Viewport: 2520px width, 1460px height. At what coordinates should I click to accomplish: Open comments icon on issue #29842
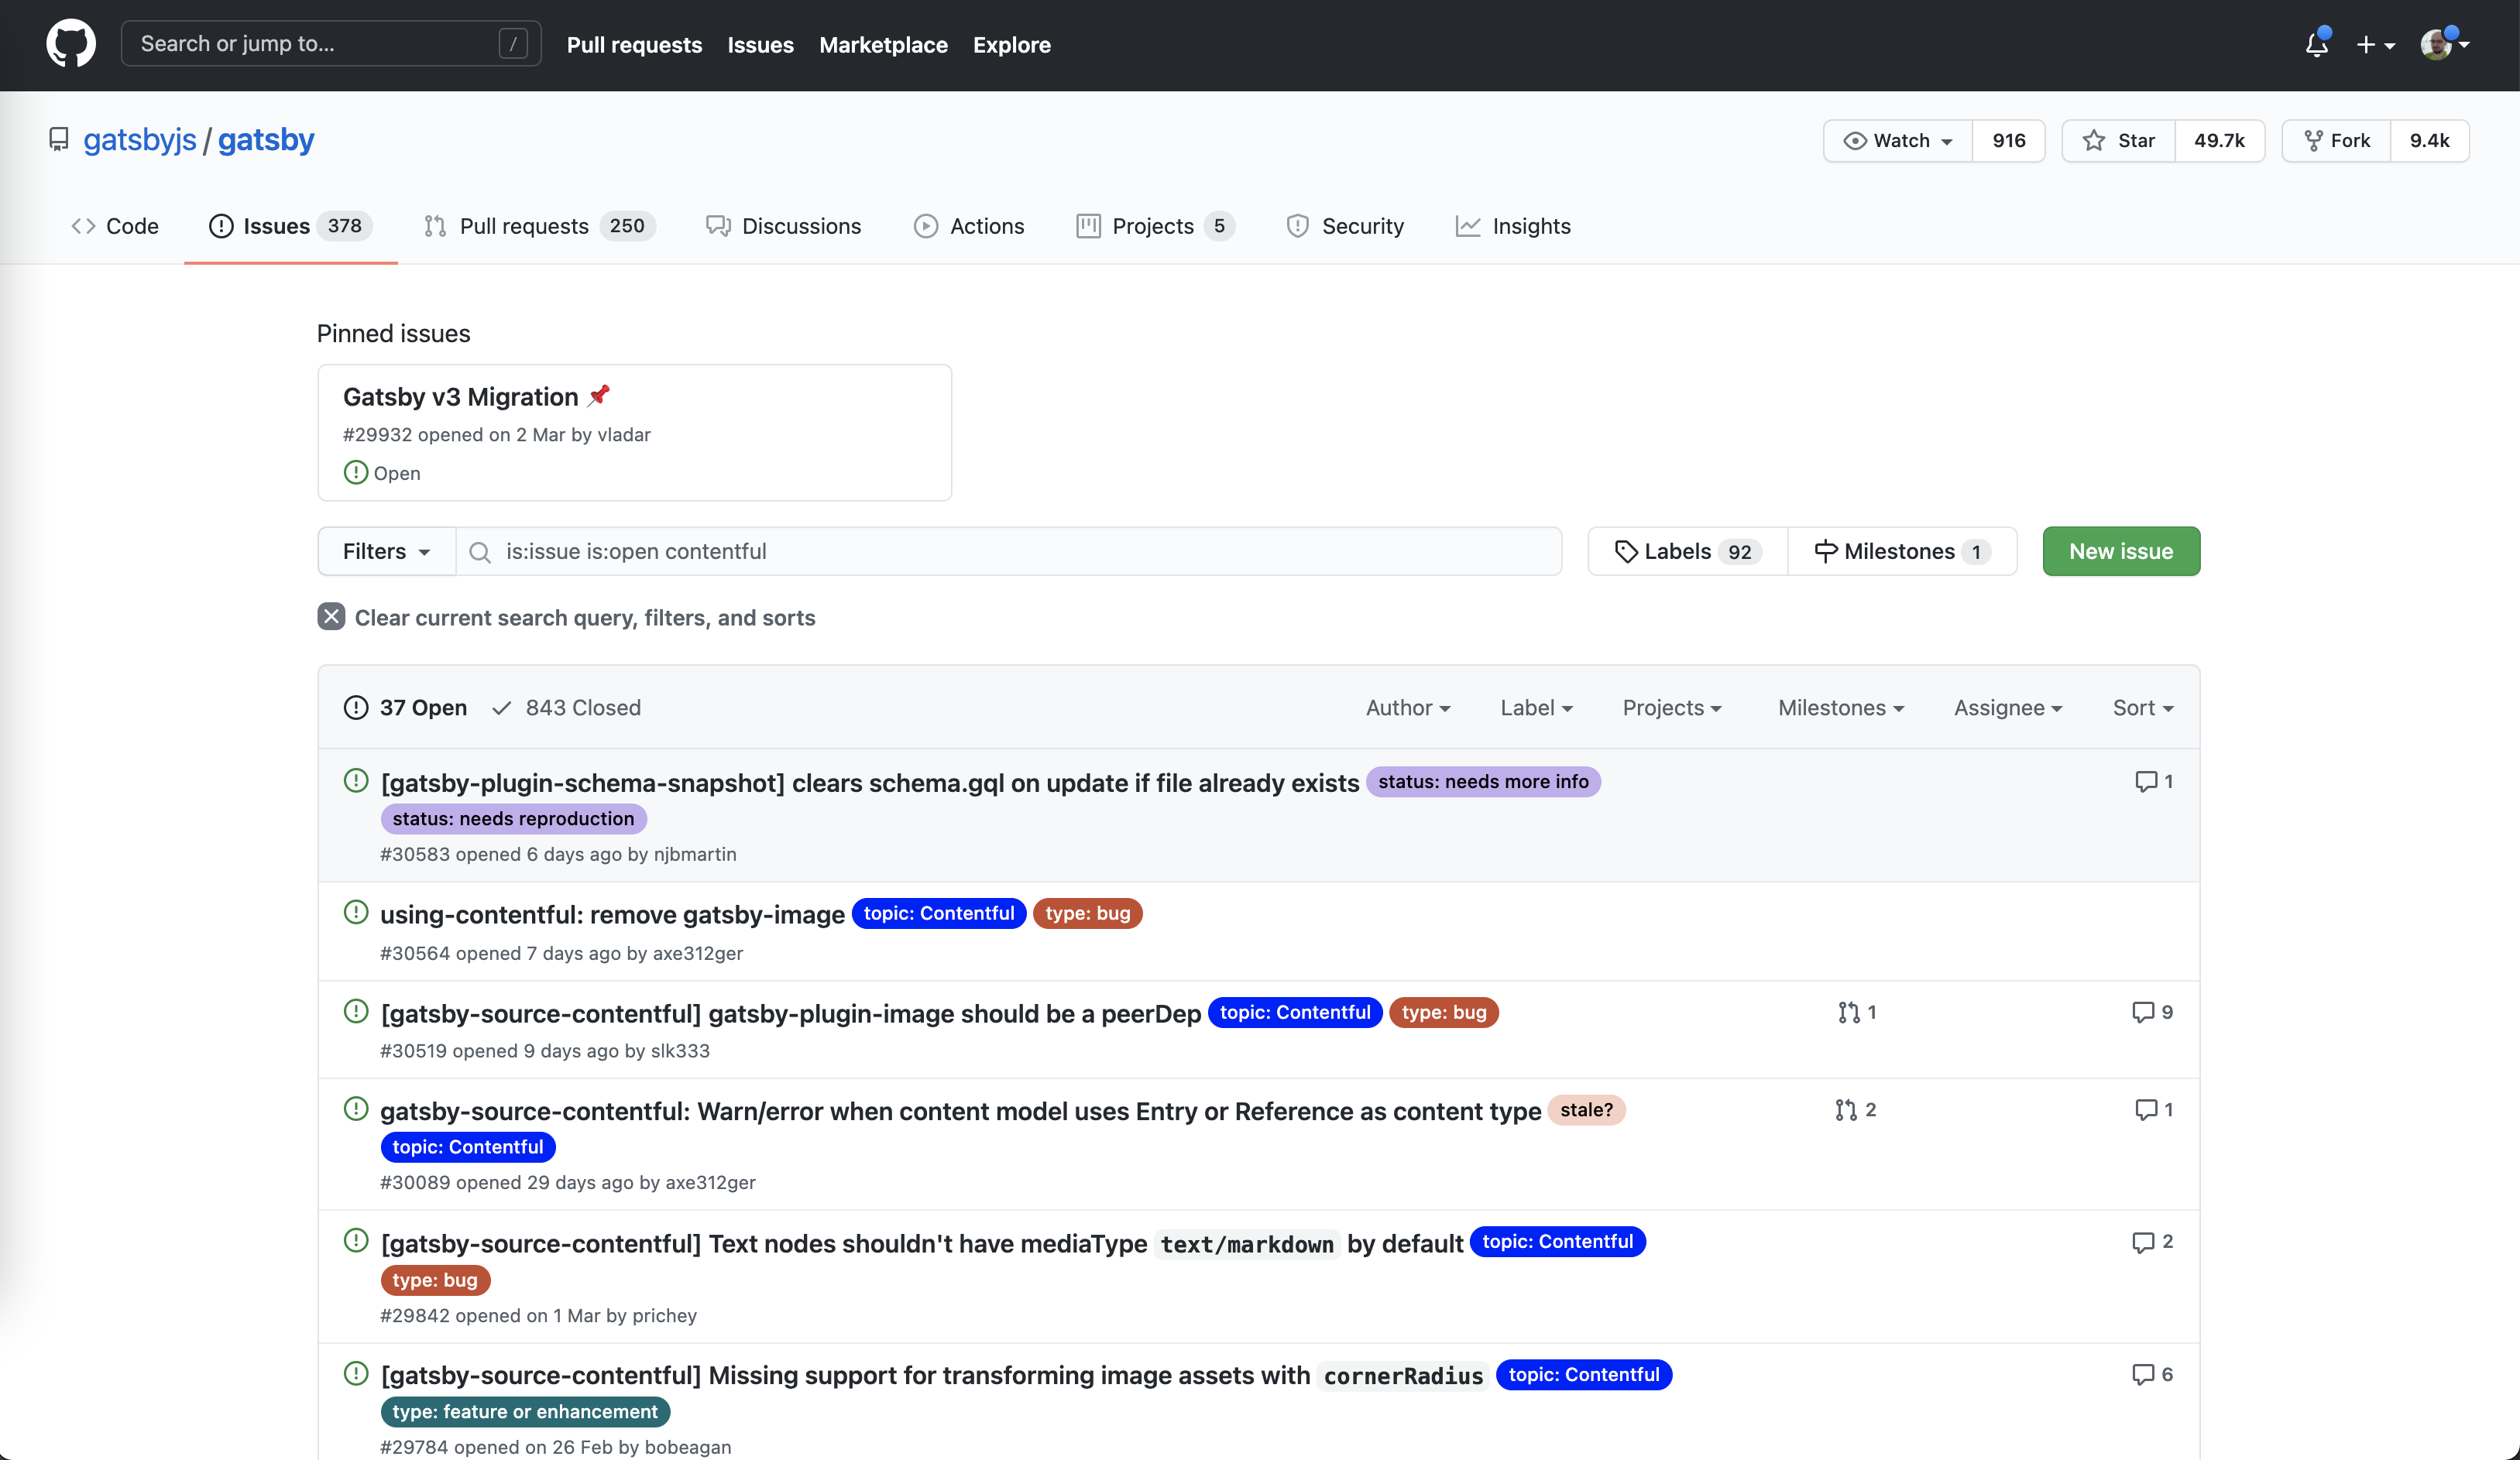click(x=2142, y=1242)
